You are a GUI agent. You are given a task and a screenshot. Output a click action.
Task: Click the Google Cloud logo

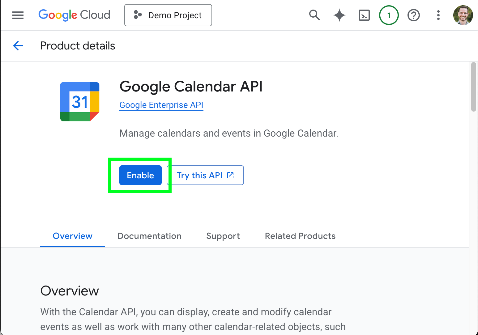pyautogui.click(x=74, y=15)
